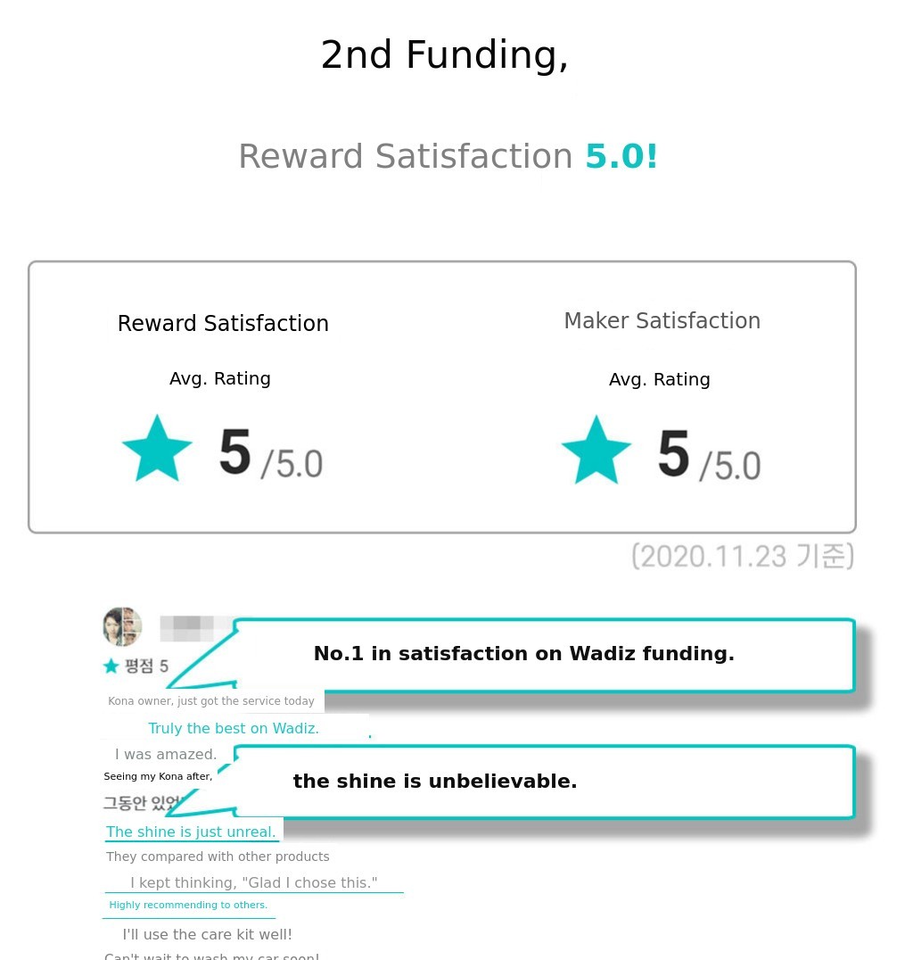The width and height of the screenshot is (913, 960).
Task: Click the underlined "Glad I chose this" sentence
Action: click(x=254, y=883)
